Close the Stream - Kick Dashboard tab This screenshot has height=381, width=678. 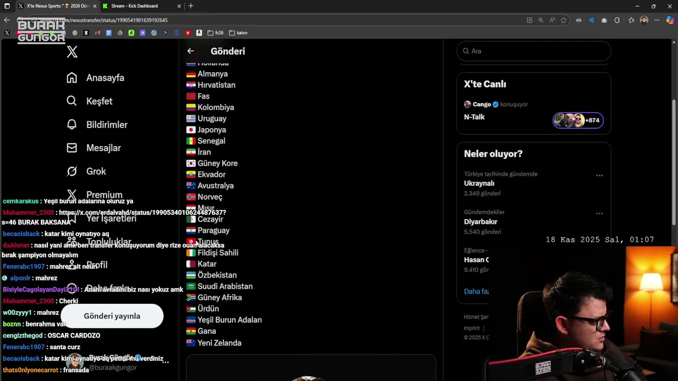point(179,6)
